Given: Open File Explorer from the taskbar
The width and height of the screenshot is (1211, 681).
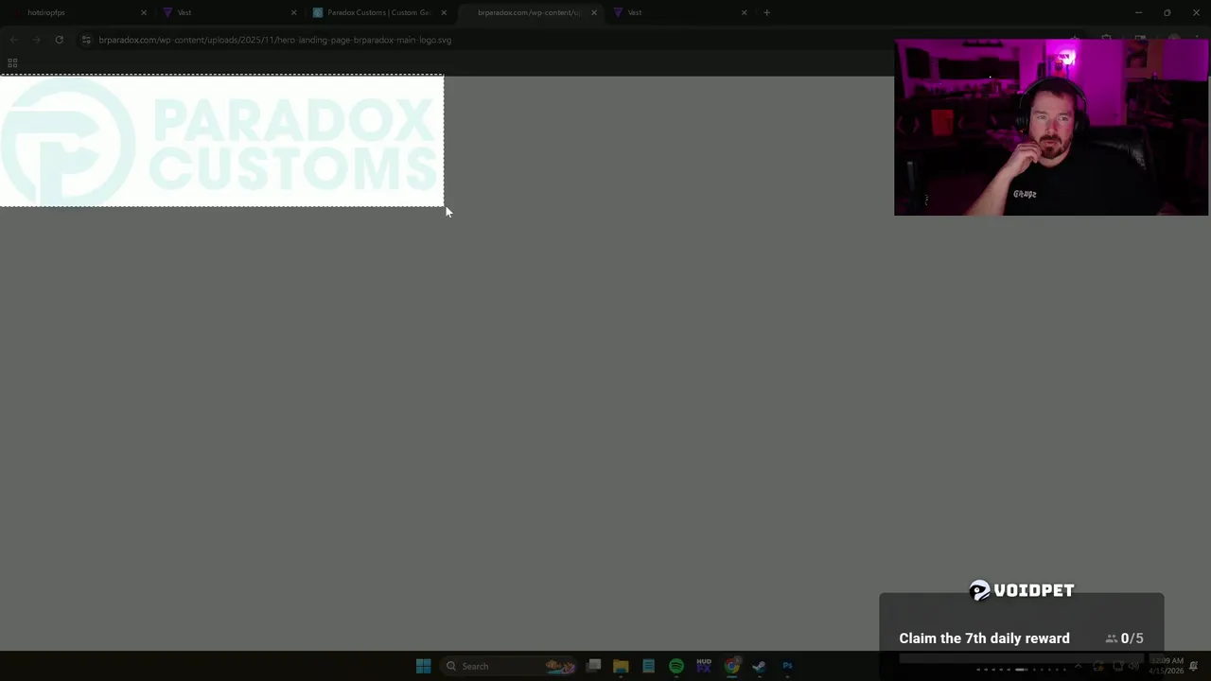Looking at the screenshot, I should point(621,666).
